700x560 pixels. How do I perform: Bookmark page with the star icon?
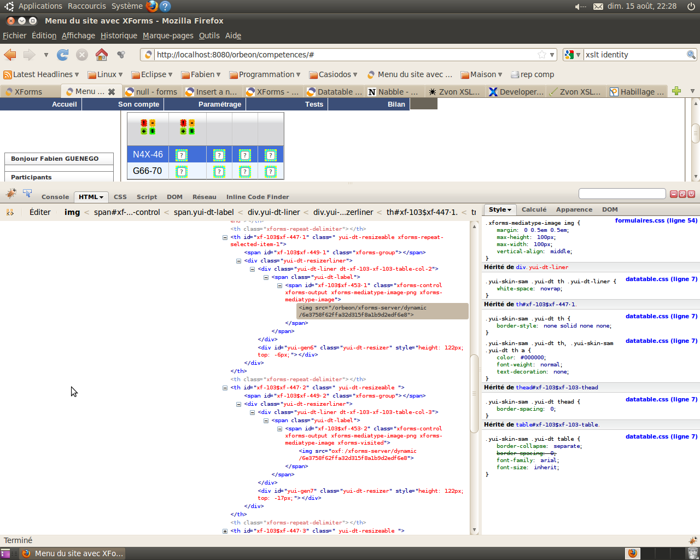541,55
